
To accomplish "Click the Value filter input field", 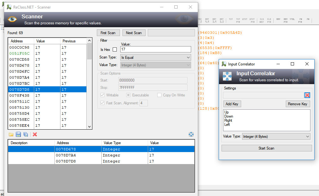I will point(155,49).
